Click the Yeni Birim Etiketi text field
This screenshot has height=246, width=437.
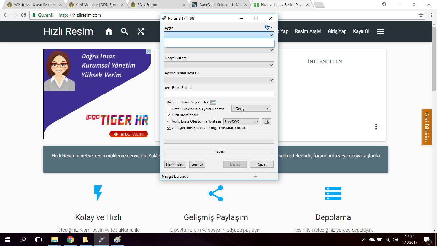pyautogui.click(x=219, y=94)
